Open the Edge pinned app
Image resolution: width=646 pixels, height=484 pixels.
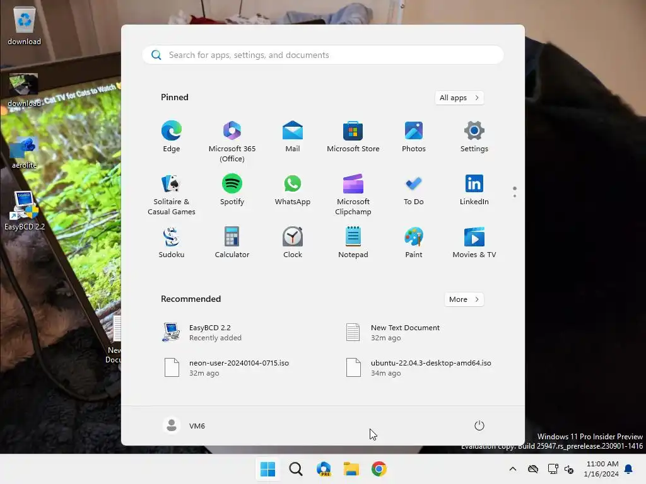(172, 137)
